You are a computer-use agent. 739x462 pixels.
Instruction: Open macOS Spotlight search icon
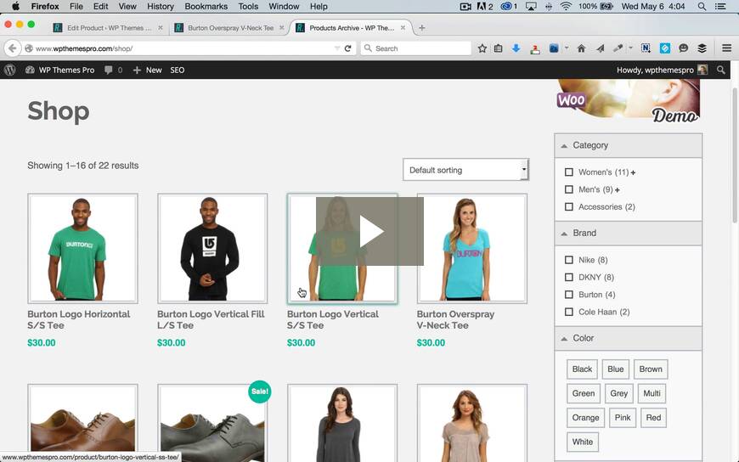pos(702,7)
